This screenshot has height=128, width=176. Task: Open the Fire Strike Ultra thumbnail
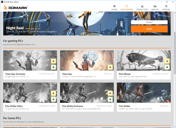tap(30, 93)
